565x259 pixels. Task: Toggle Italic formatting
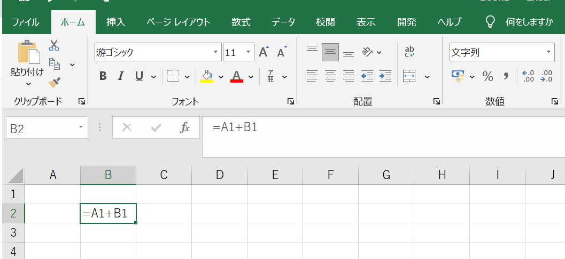[x=121, y=76]
